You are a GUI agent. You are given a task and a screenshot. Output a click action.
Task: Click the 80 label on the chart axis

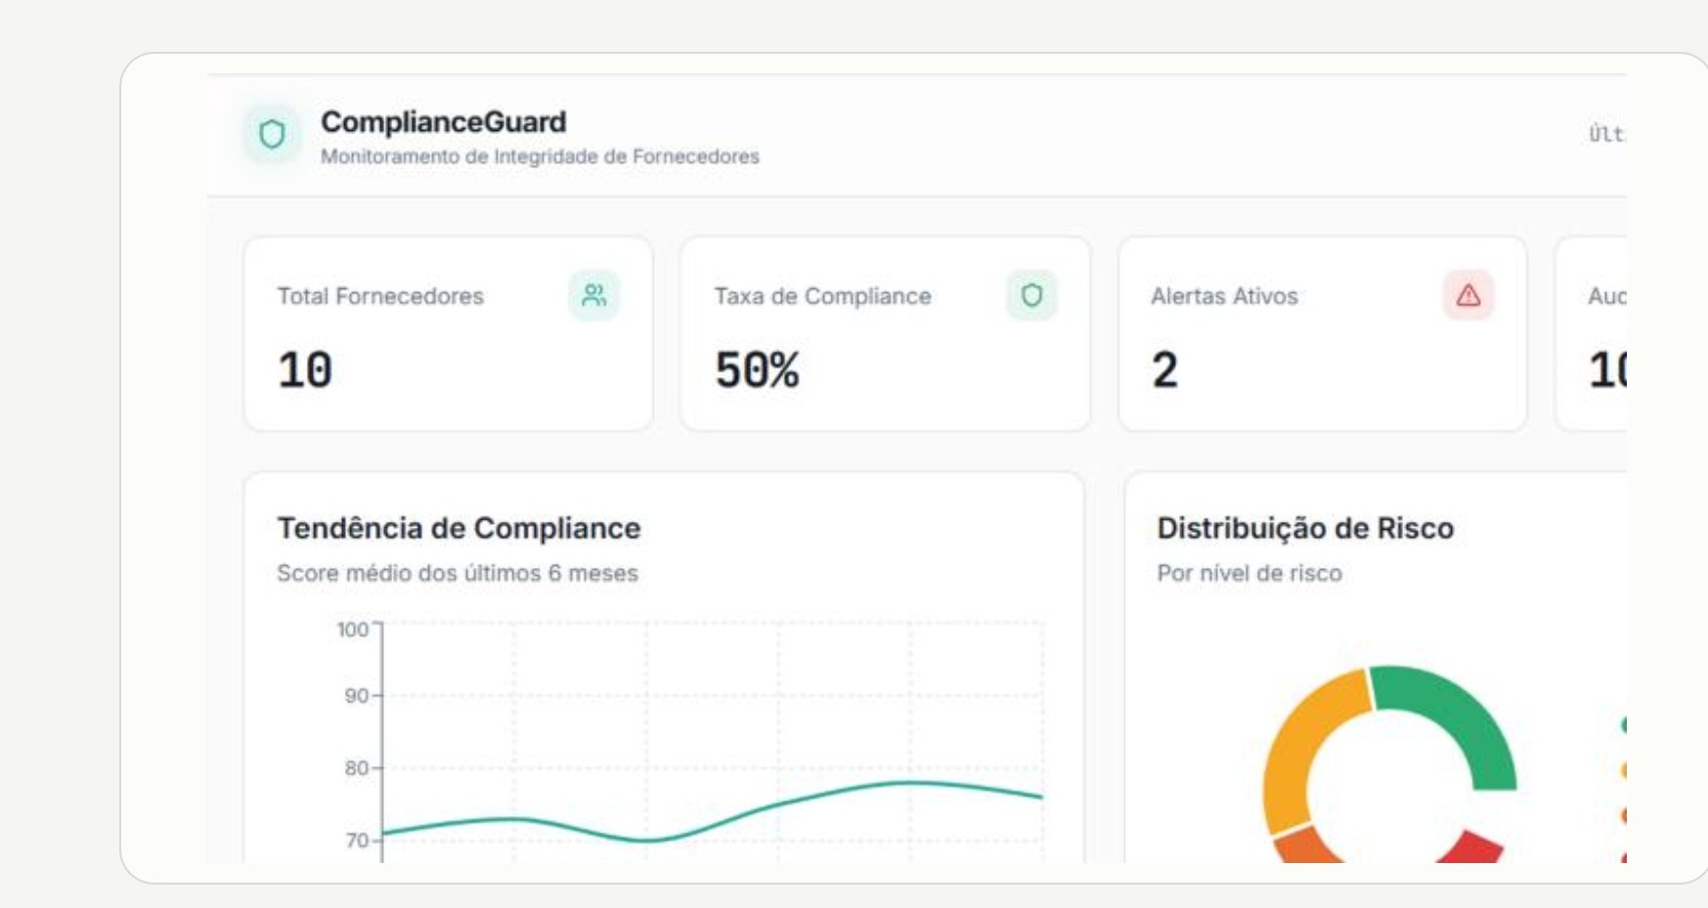(356, 768)
